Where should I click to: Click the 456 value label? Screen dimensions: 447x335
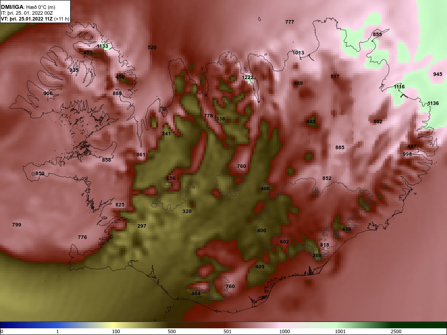click(120, 77)
